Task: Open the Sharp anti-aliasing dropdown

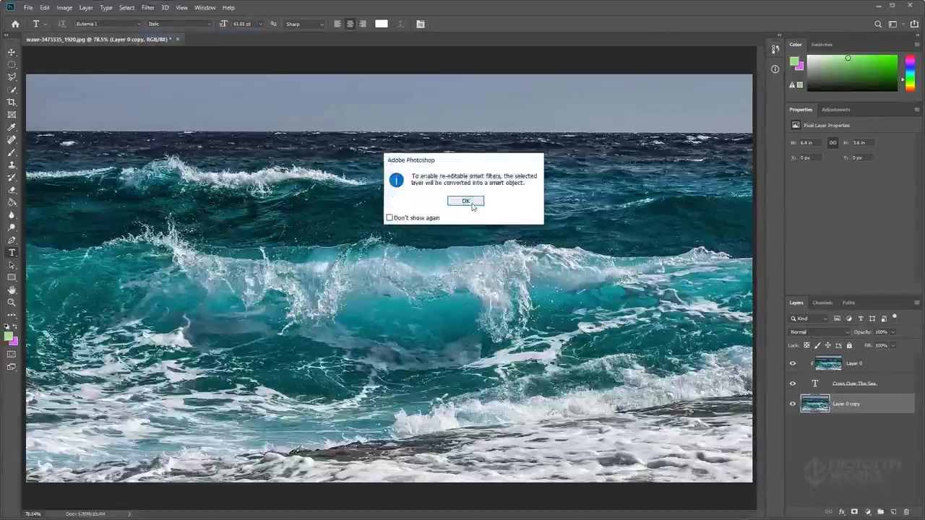Action: point(304,24)
